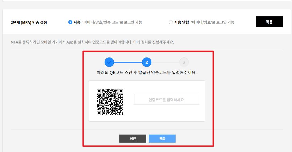
Task: Click the '사용' label text
Action: pyautogui.click(x=77, y=22)
